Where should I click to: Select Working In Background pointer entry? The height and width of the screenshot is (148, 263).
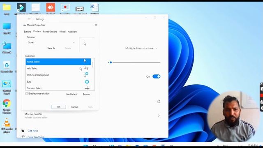58,75
